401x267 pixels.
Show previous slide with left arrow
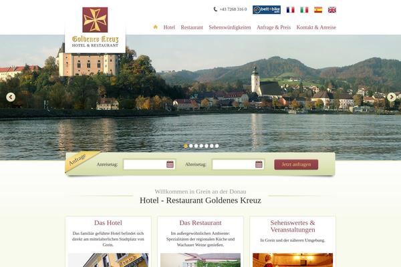[11, 97]
